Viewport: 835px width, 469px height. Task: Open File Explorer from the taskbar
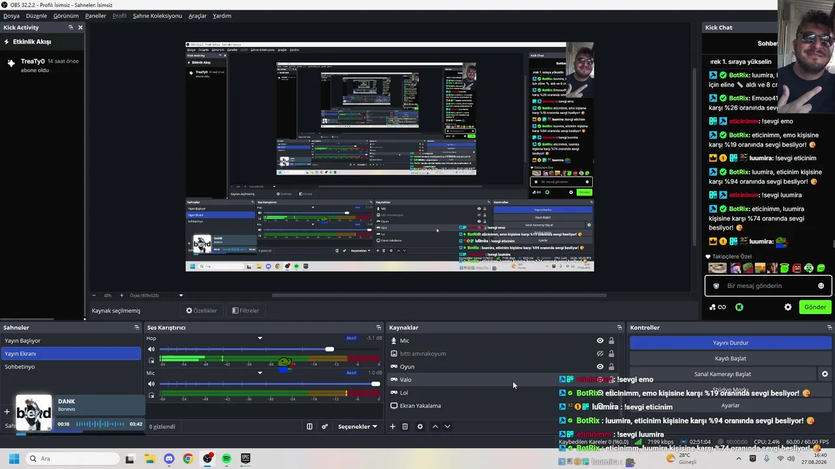tap(149, 459)
